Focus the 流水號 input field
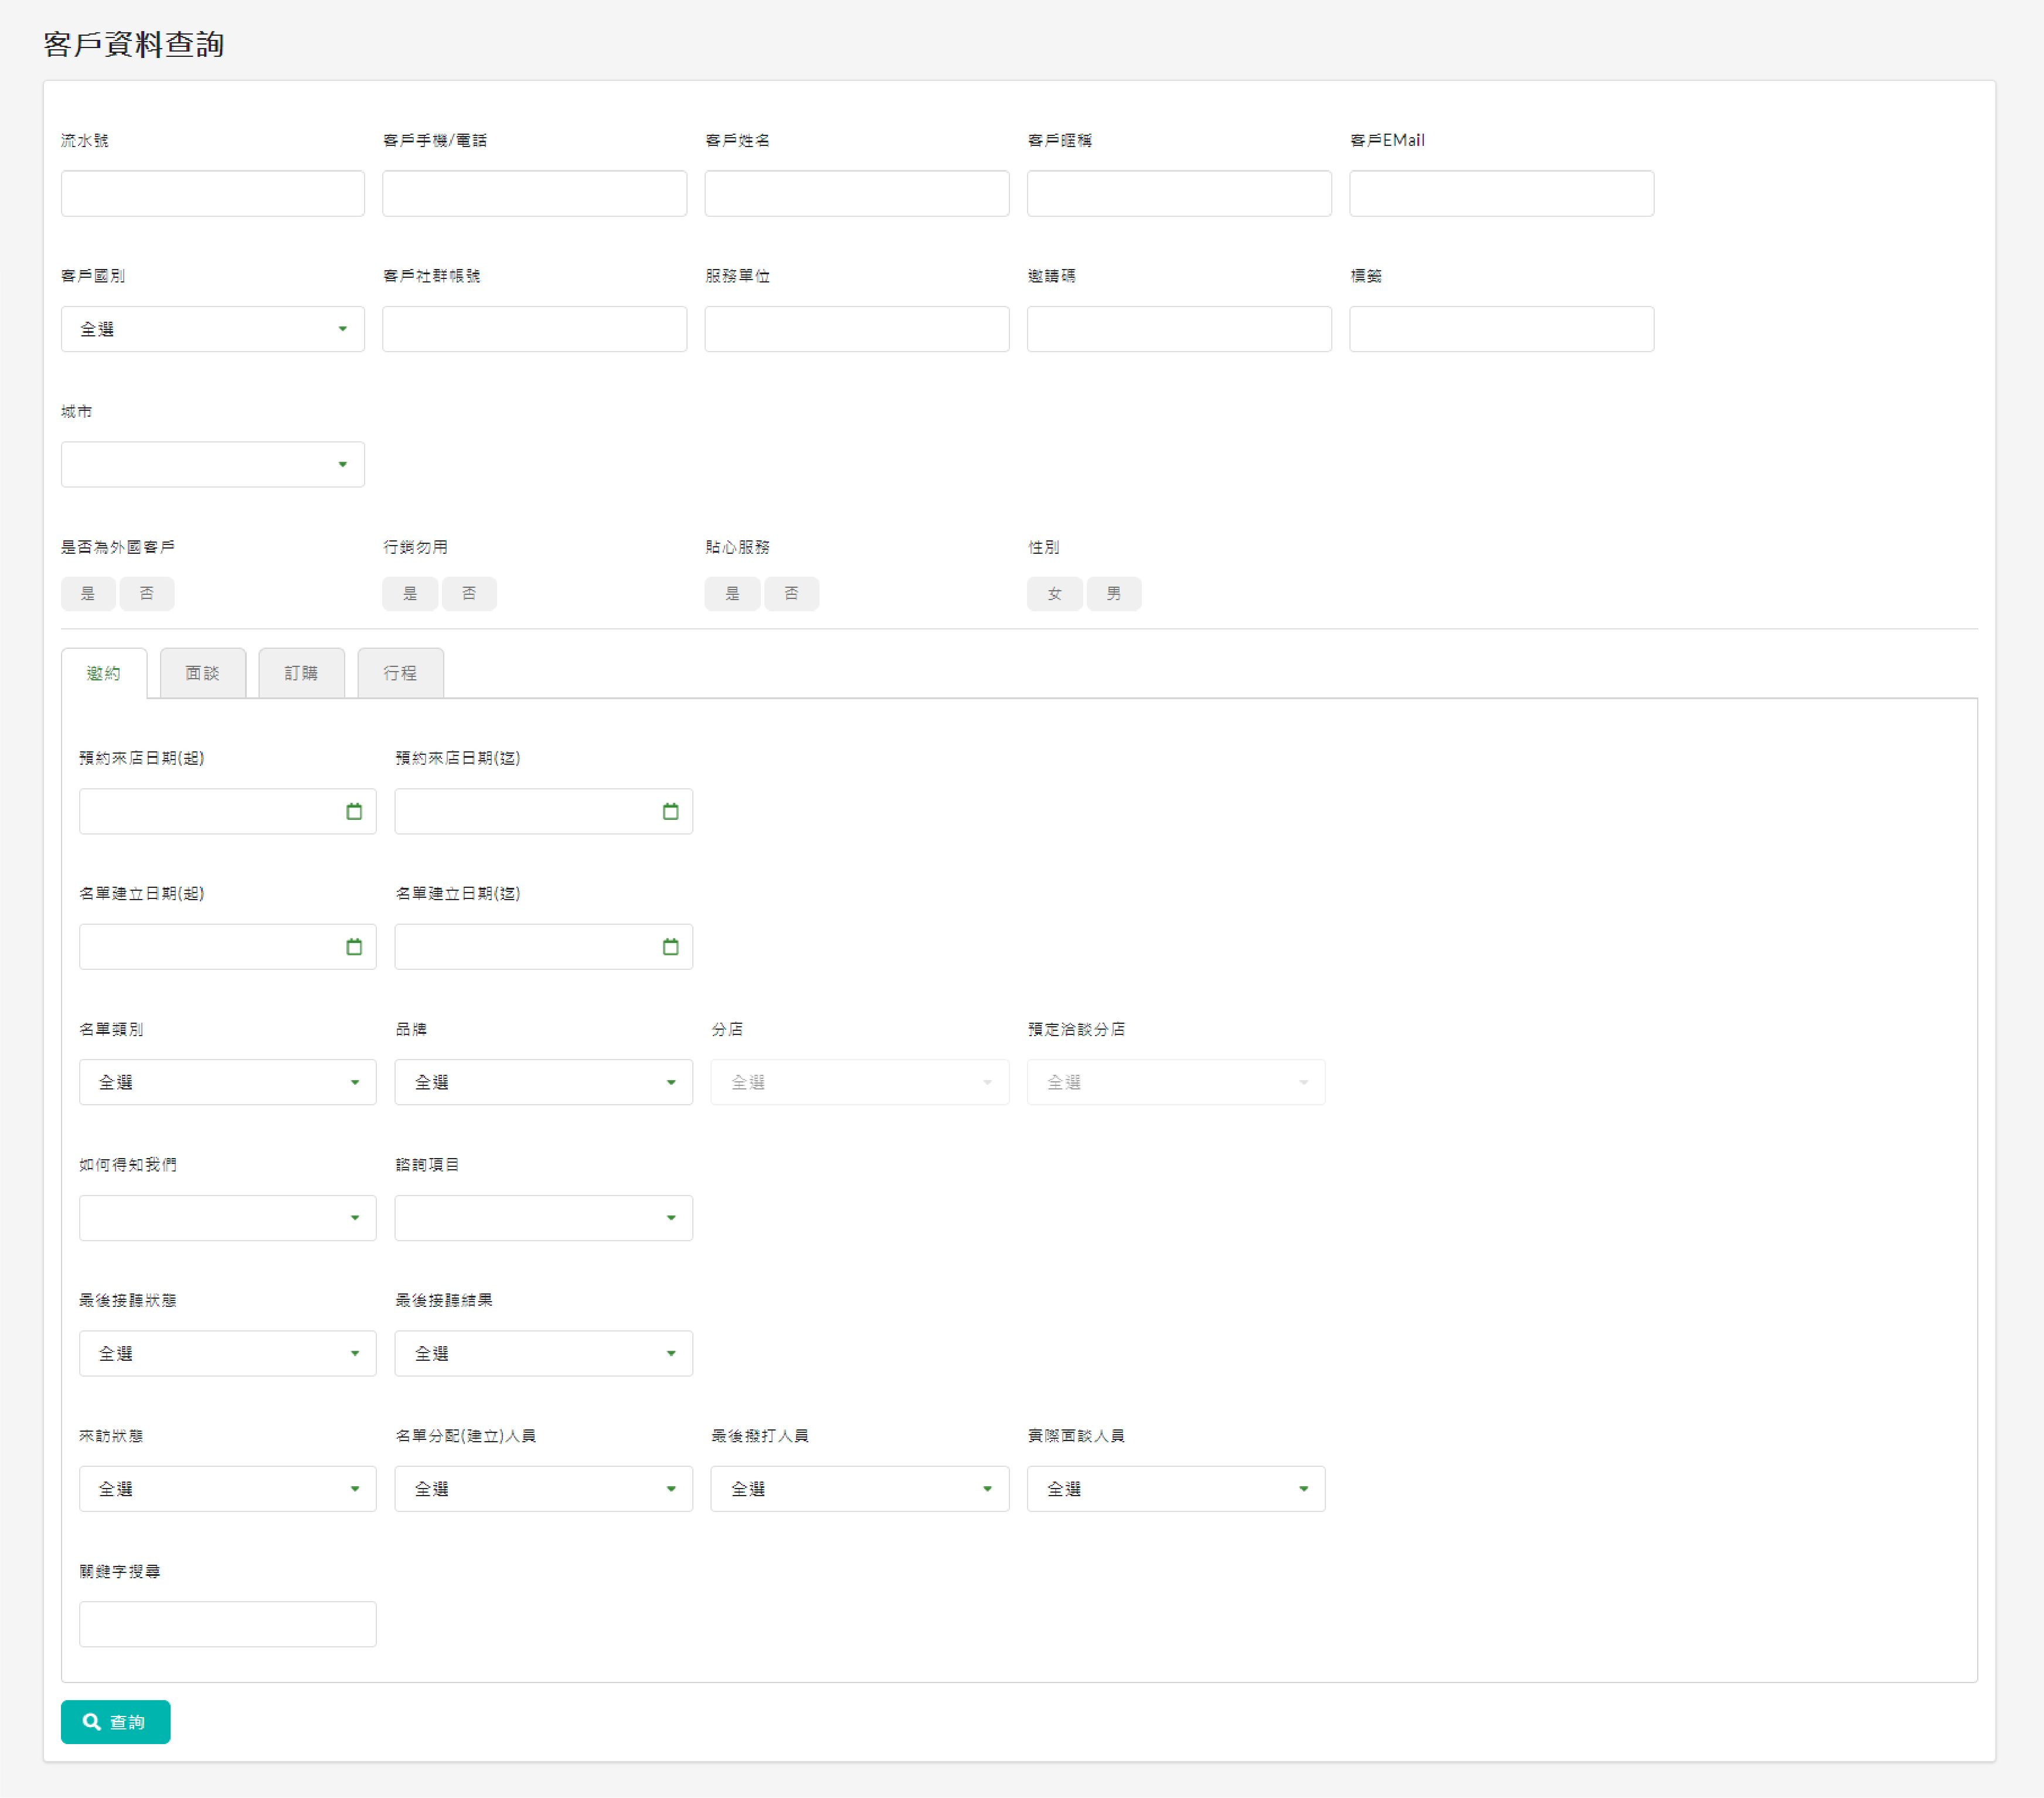This screenshot has height=1798, width=2044. [213, 193]
